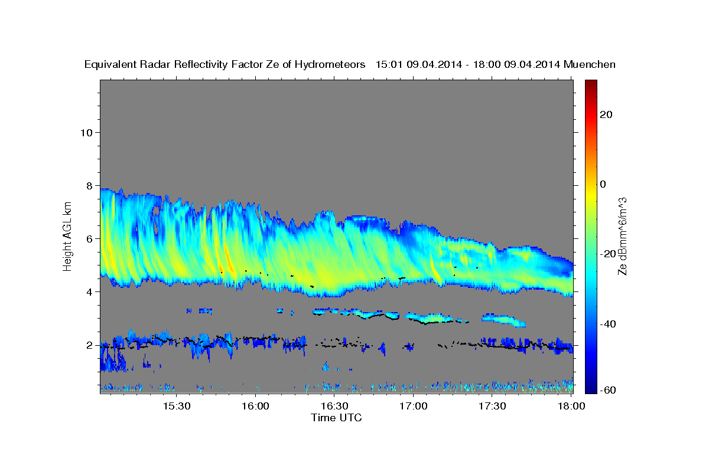Click the '16:30' time tick label
709x472 pixels.
coord(334,407)
